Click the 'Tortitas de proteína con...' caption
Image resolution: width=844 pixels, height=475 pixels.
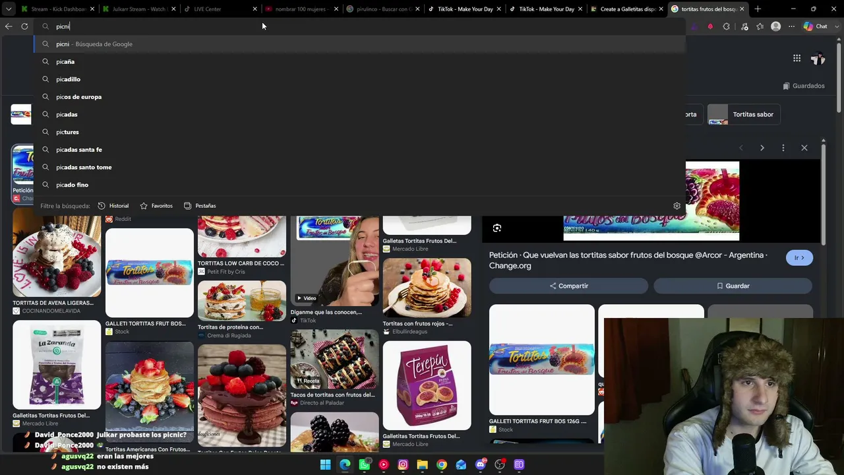(230, 327)
